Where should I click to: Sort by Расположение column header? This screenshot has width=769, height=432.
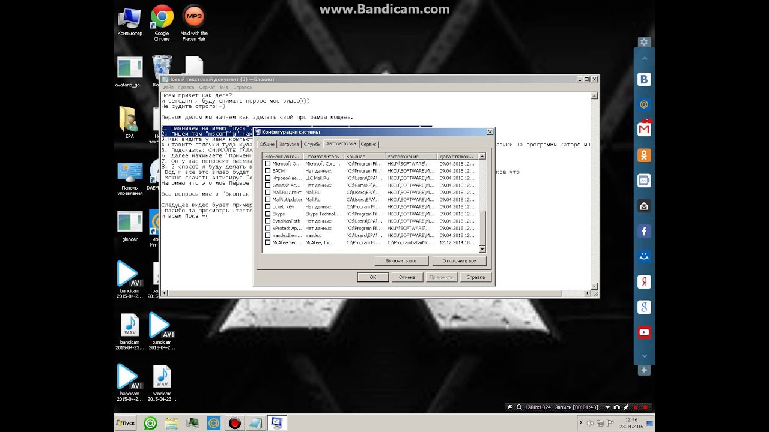411,156
